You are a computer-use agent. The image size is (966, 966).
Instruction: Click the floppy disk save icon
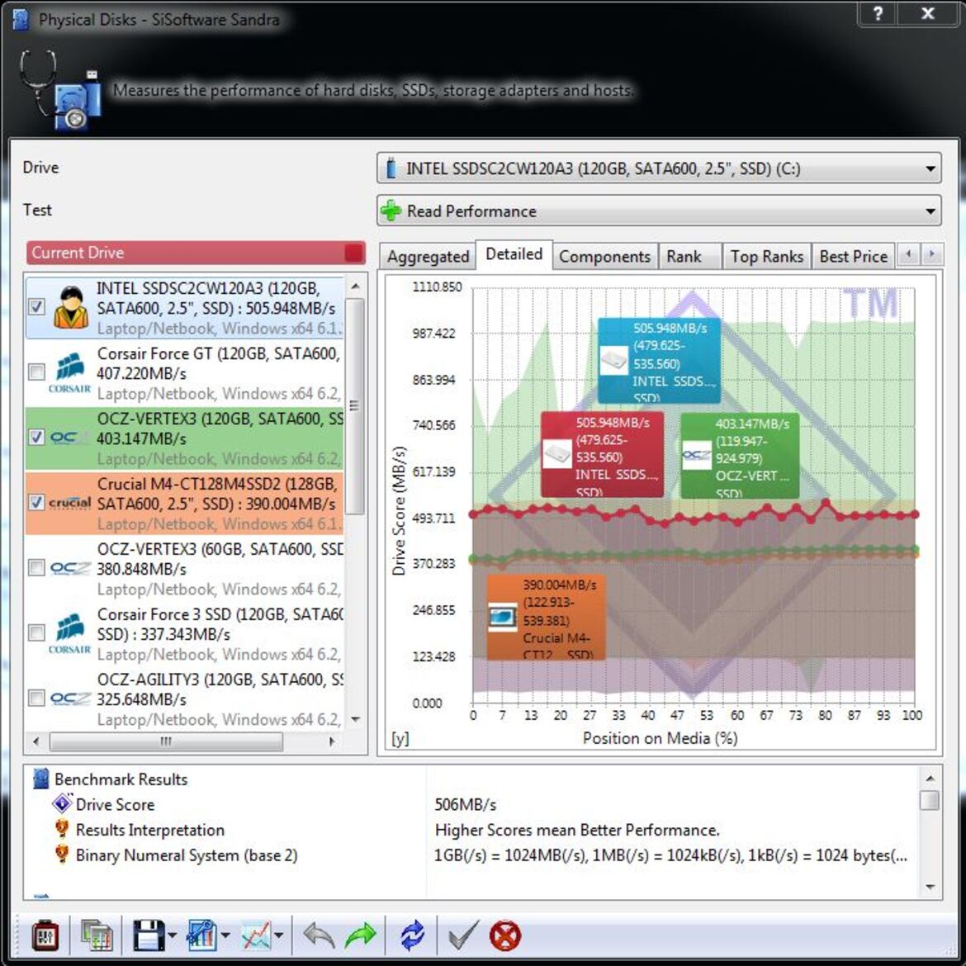149,935
